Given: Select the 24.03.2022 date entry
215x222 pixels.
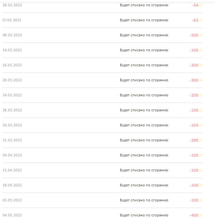Looking at the screenshot, I should pos(12,95).
